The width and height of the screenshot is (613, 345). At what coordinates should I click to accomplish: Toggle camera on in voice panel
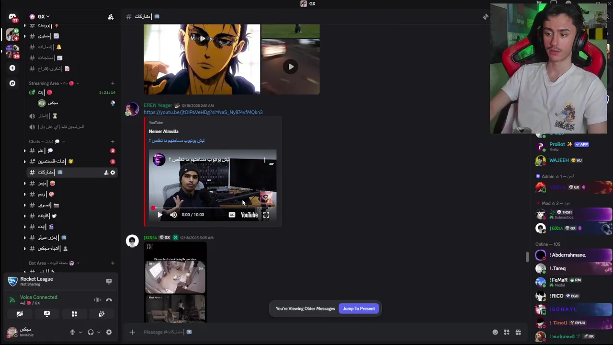click(x=20, y=314)
